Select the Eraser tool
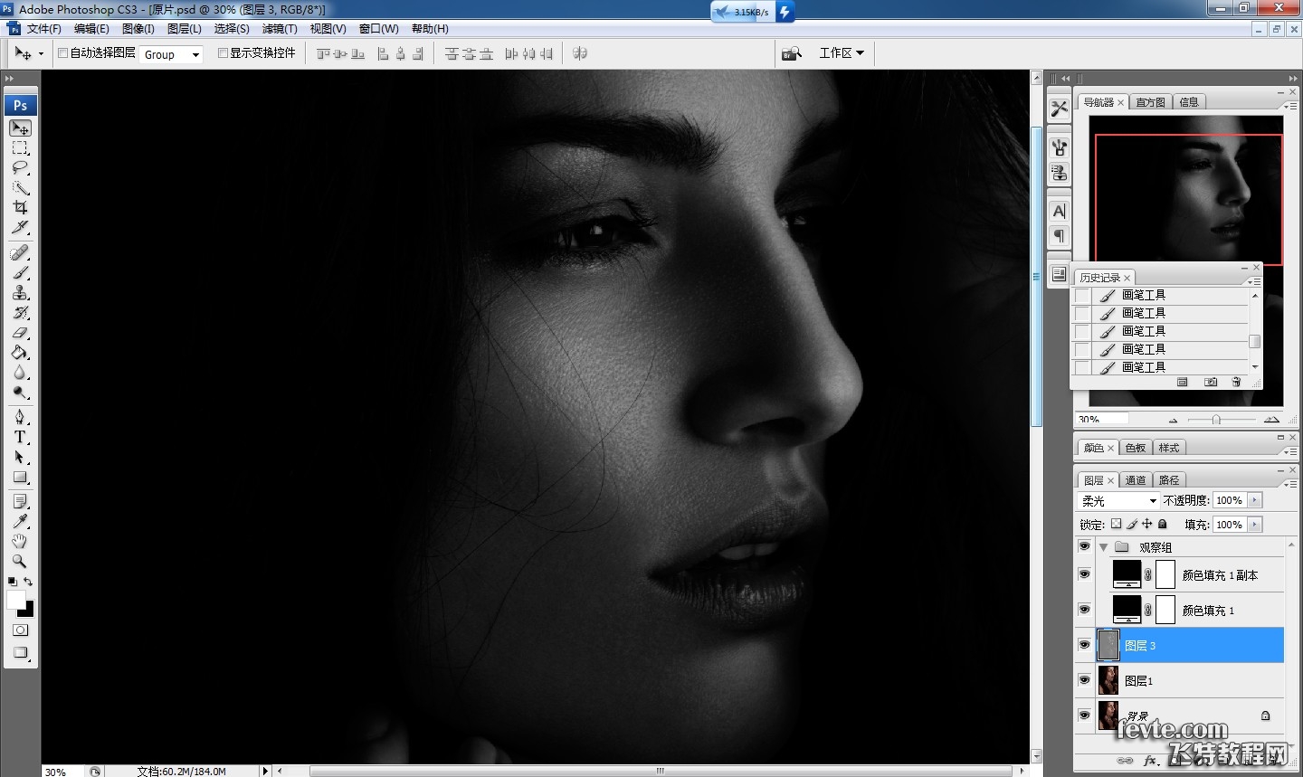This screenshot has width=1303, height=777. [20, 332]
